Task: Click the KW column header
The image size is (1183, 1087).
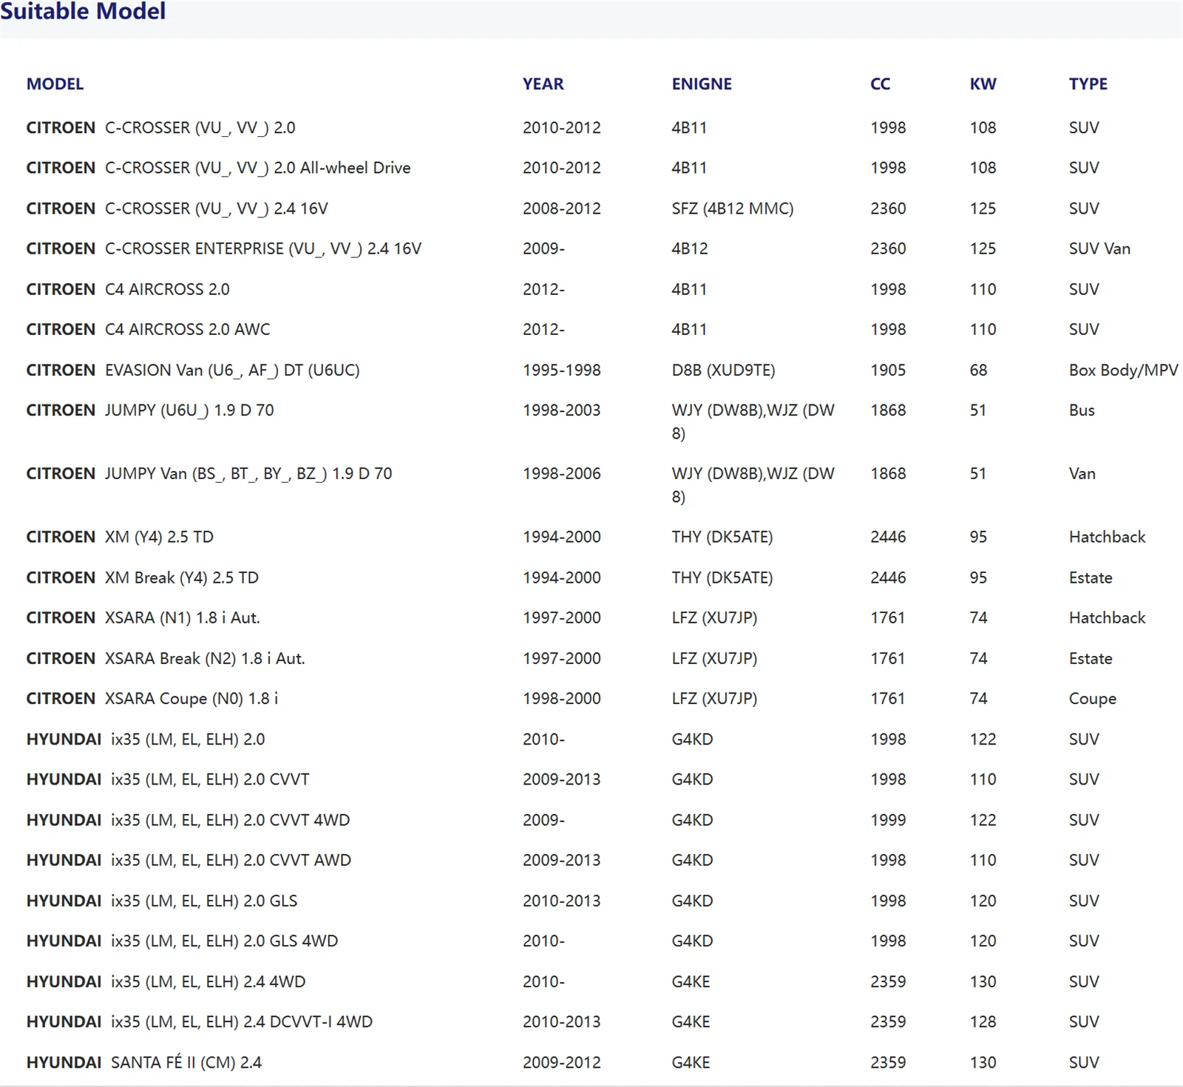Action: 983,84
